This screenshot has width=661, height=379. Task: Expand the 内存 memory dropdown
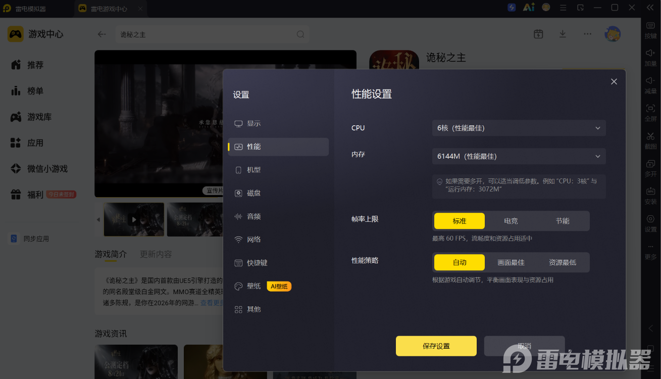(519, 156)
